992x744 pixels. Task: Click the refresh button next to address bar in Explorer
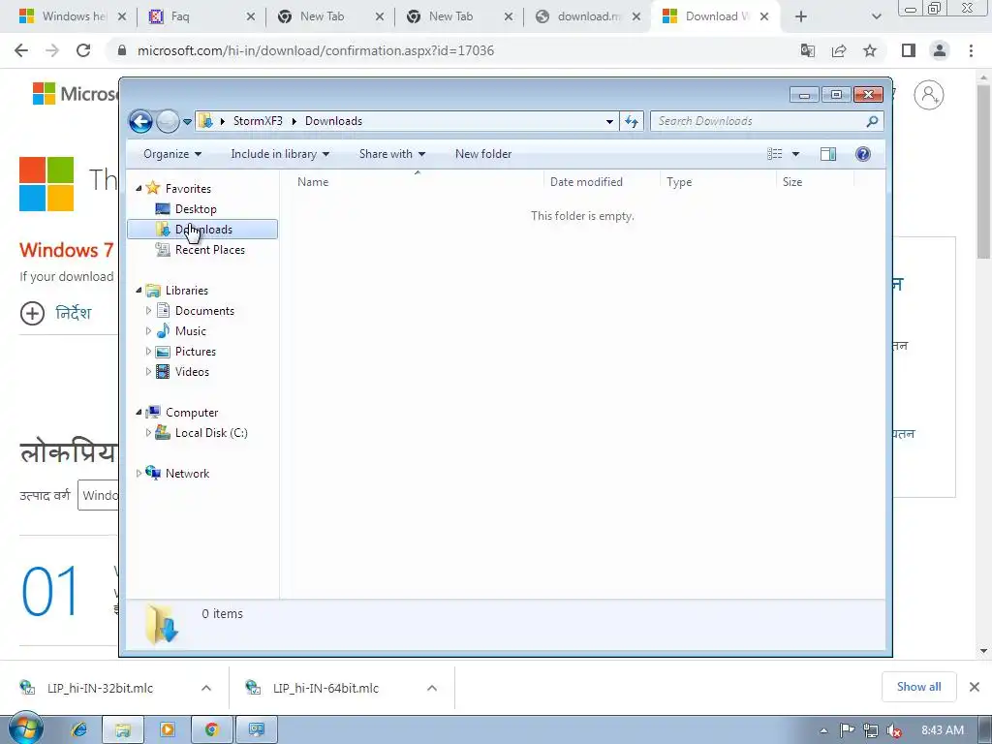click(x=632, y=121)
